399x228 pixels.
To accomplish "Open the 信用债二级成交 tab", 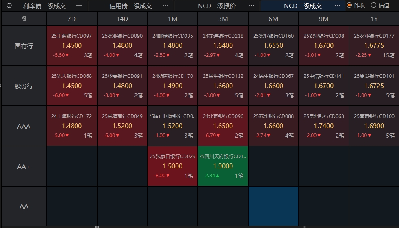I will click(130, 6).
